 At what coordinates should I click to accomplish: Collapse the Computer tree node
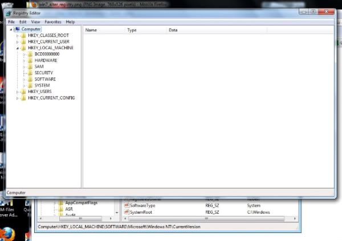click(11, 30)
